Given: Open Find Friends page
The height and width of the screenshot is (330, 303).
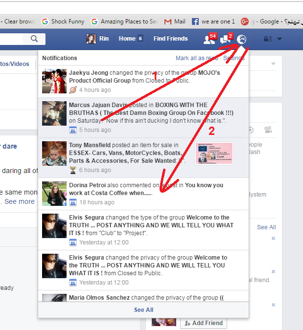Looking at the screenshot, I should point(170,39).
